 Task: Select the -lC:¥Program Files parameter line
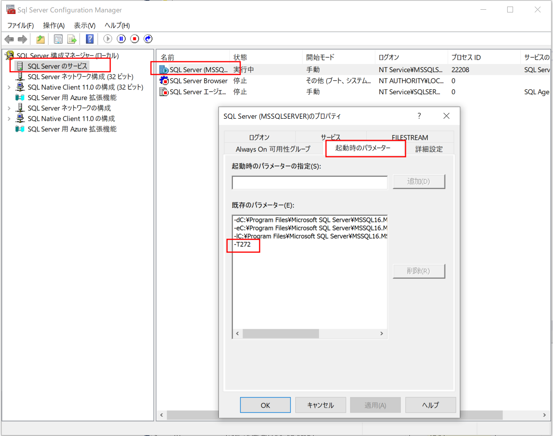tap(310, 236)
